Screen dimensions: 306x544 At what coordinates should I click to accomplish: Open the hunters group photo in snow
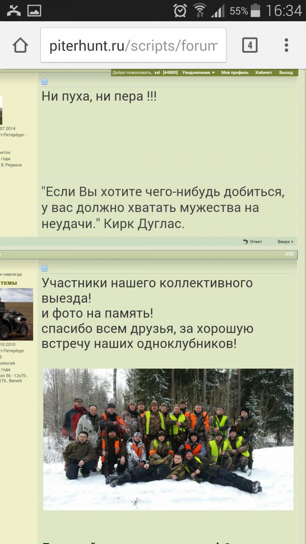coord(168,439)
